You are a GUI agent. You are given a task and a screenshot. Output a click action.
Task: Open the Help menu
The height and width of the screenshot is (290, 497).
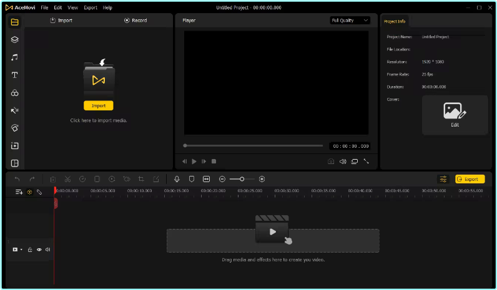[x=107, y=7]
